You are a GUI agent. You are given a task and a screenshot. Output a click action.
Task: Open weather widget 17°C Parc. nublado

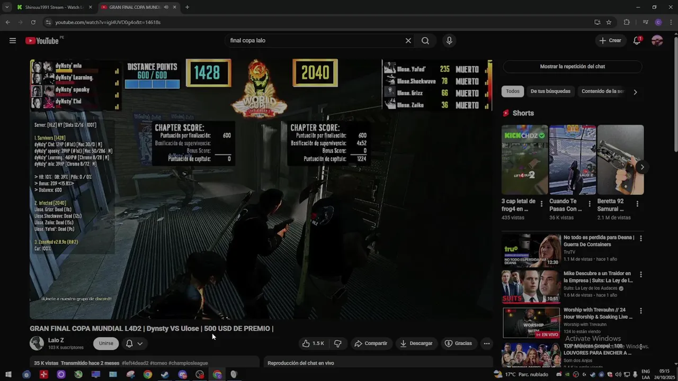pyautogui.click(x=520, y=375)
